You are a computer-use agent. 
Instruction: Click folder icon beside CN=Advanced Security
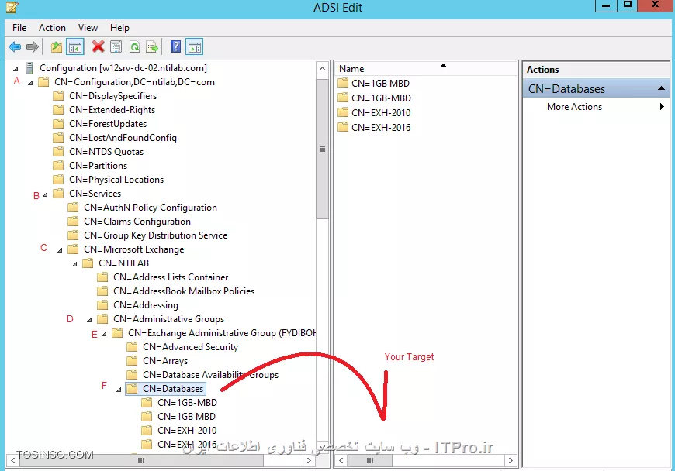point(132,347)
